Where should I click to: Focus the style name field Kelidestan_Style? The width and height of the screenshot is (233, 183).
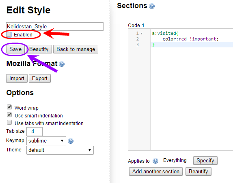tap(55, 27)
